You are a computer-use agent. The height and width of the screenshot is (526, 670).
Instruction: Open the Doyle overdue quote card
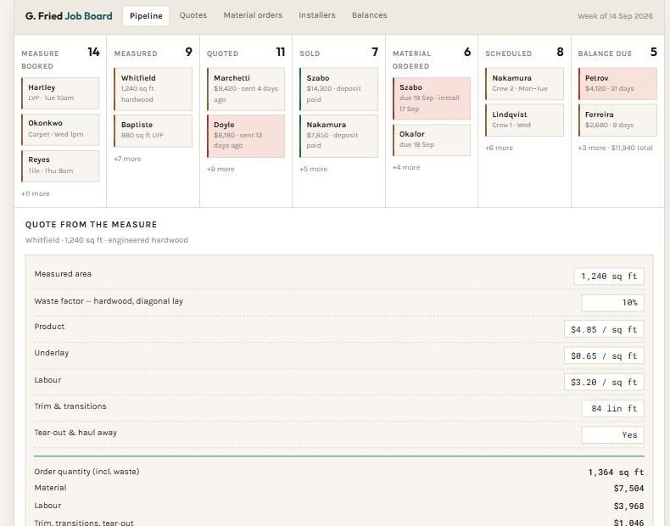[246, 136]
